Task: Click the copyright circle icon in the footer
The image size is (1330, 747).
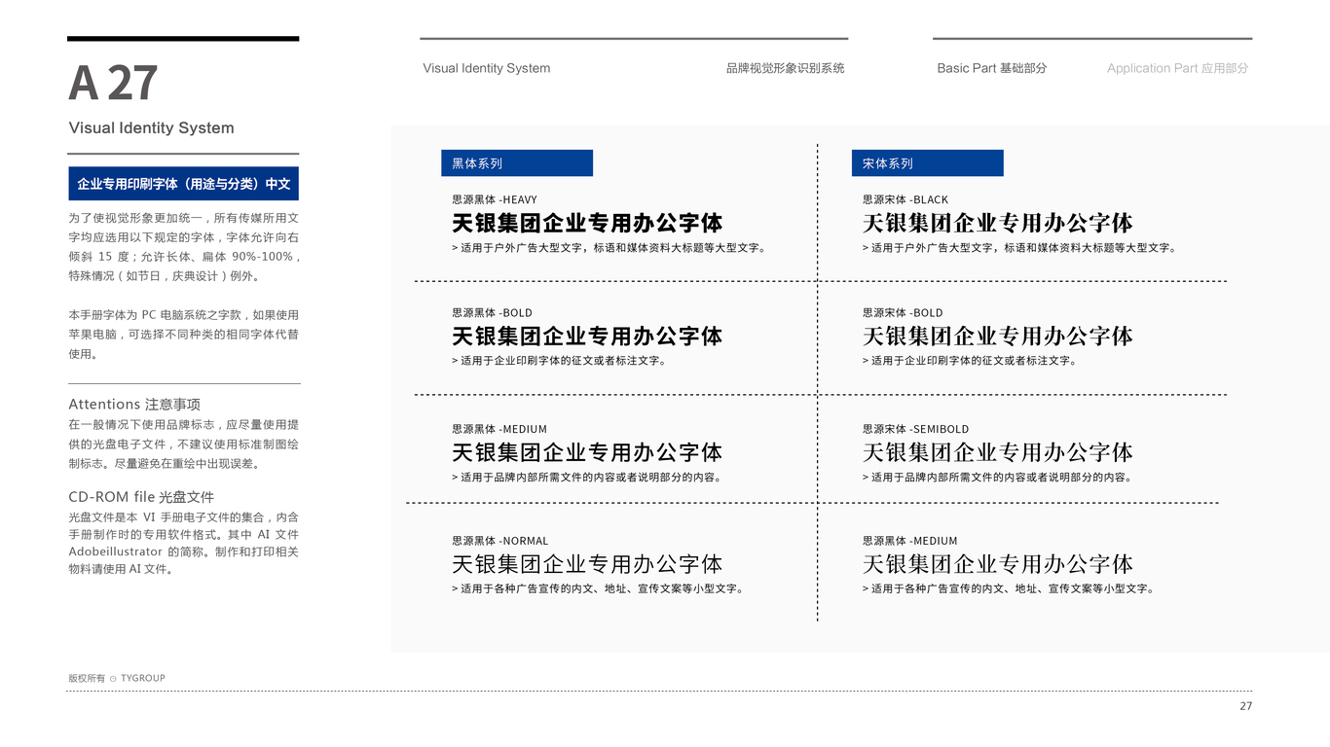Action: click(113, 678)
